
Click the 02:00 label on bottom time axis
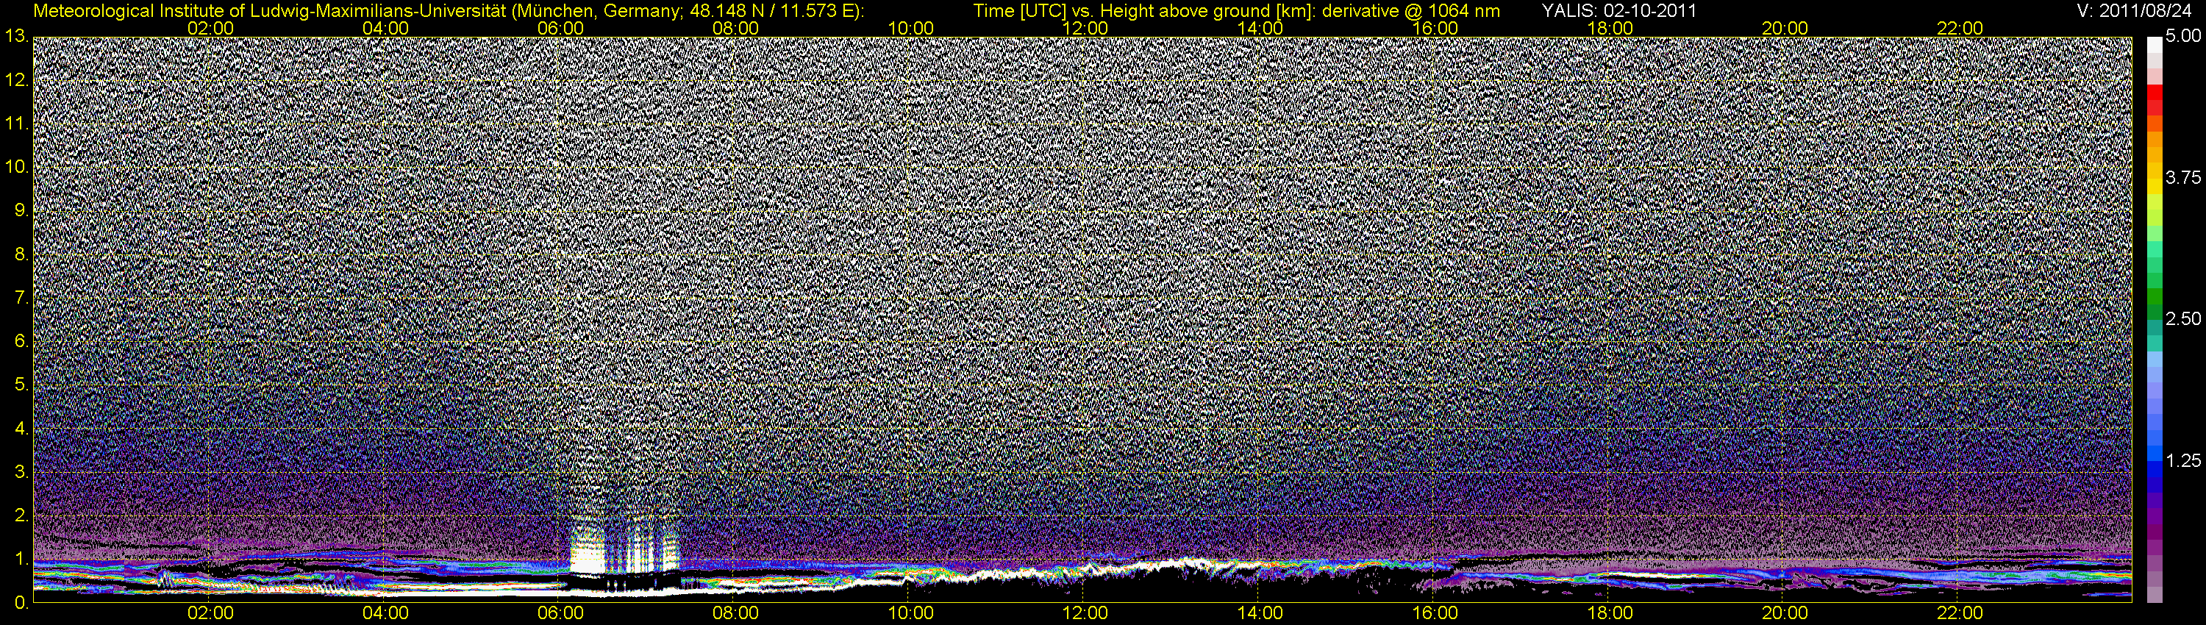[210, 613]
